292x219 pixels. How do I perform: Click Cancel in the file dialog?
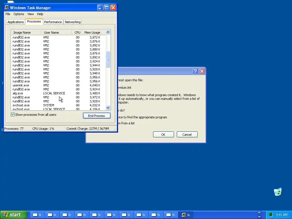tap(187, 135)
